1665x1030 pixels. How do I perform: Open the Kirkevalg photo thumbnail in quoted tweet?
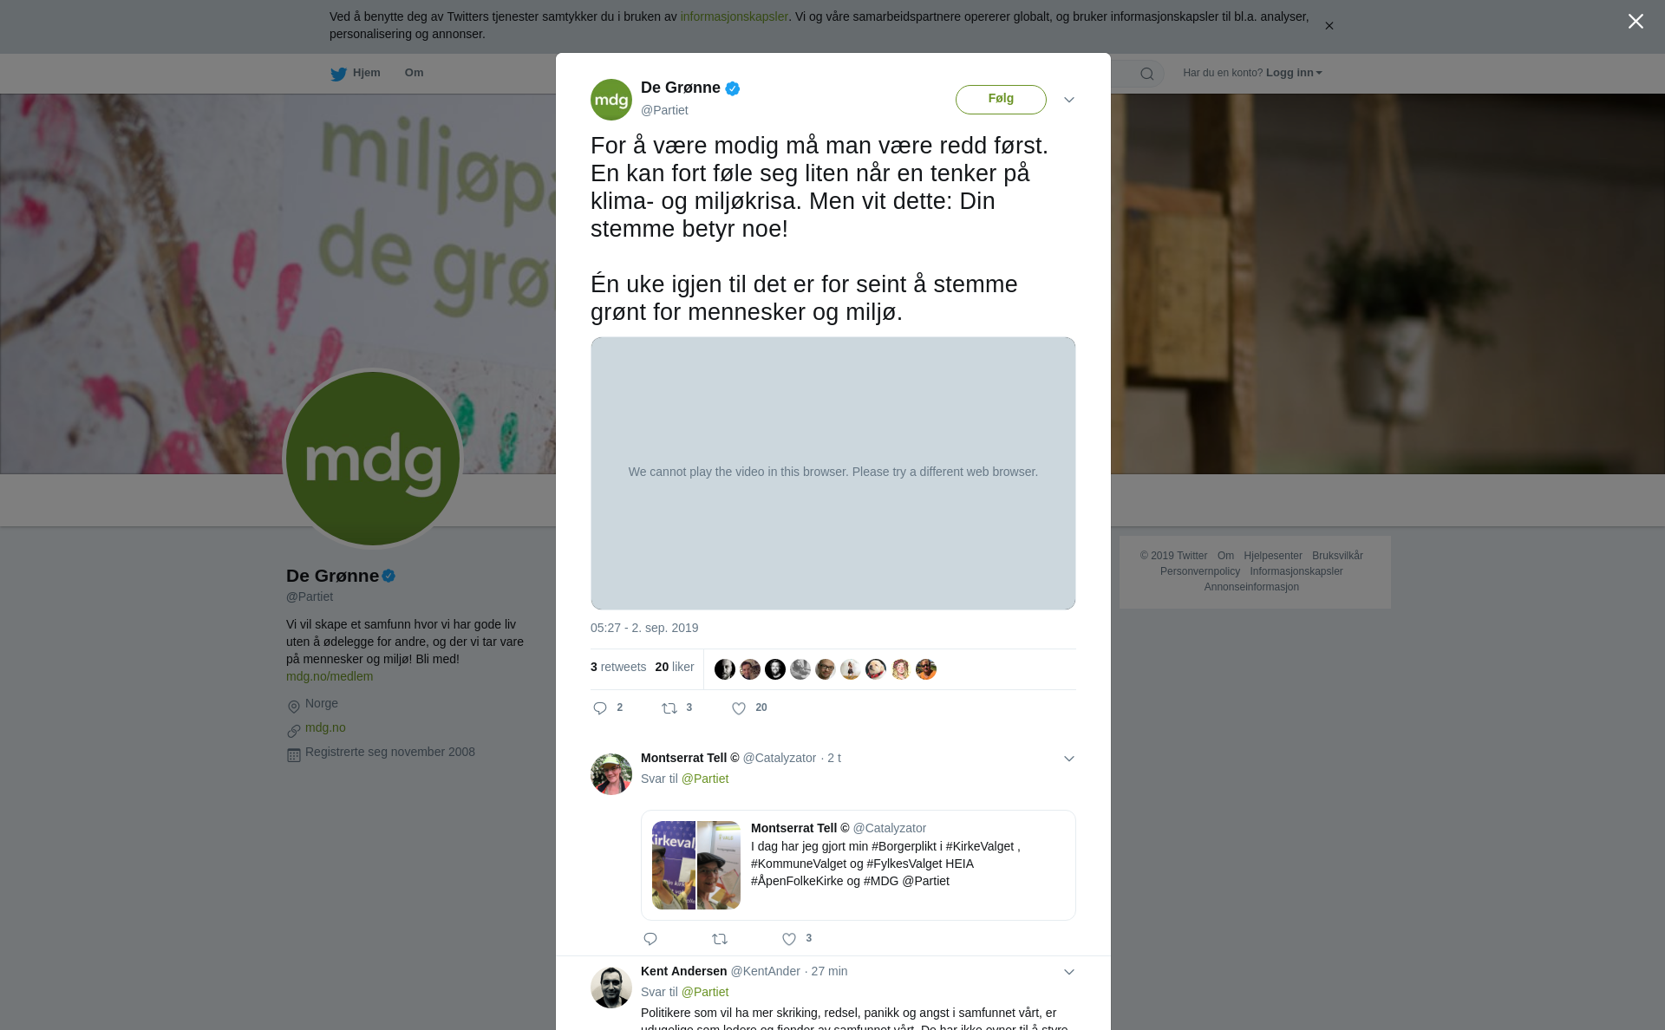click(674, 865)
